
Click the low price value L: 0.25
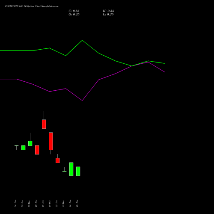point(108,15)
